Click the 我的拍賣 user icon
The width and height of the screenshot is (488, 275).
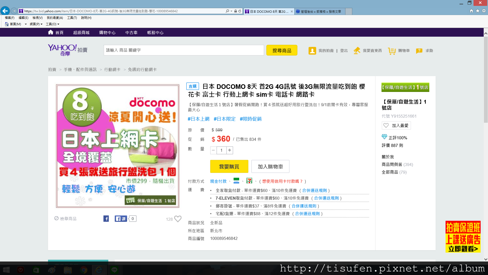click(312, 51)
